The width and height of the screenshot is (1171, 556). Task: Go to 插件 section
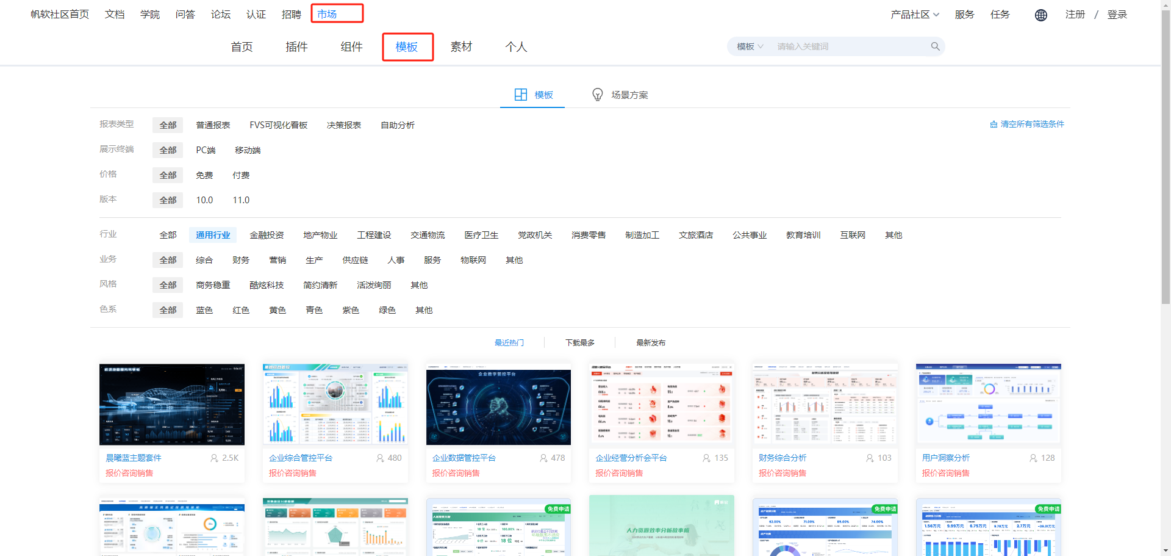296,47
